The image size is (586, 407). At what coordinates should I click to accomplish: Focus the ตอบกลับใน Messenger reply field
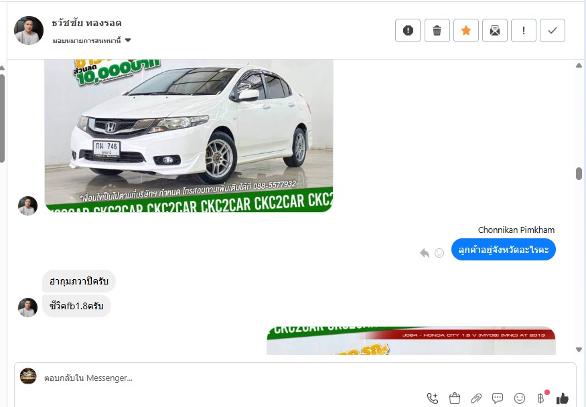pyautogui.click(x=295, y=378)
